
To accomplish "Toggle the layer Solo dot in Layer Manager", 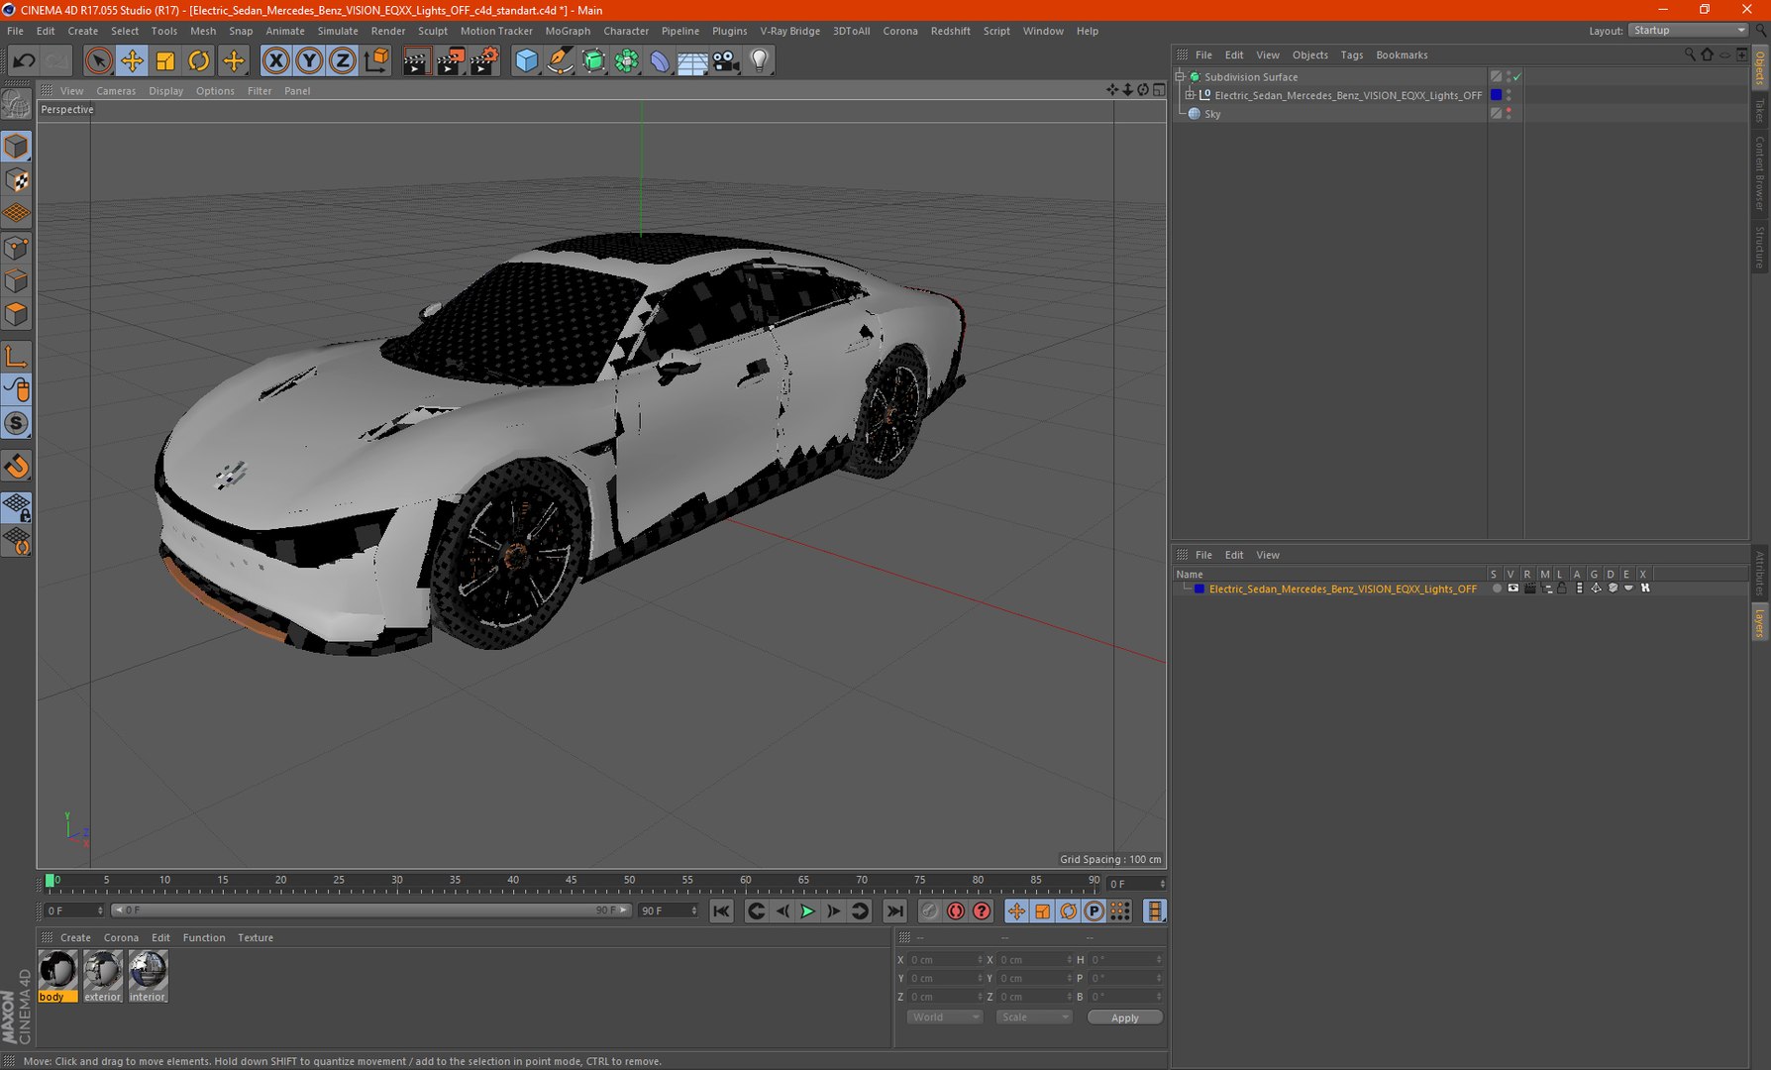I will (x=1496, y=588).
